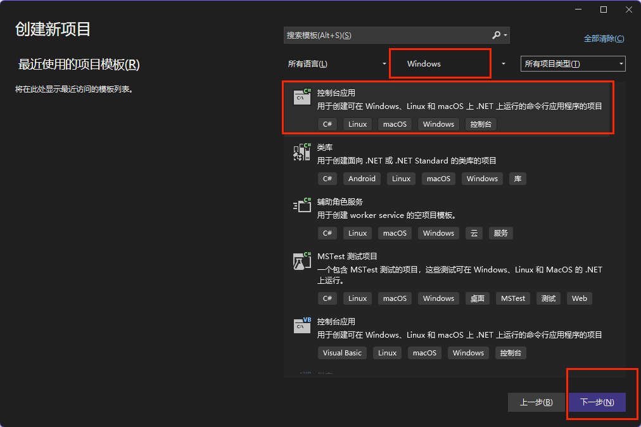Click the C# console app template icon
The height and width of the screenshot is (427, 641).
pyautogui.click(x=301, y=97)
